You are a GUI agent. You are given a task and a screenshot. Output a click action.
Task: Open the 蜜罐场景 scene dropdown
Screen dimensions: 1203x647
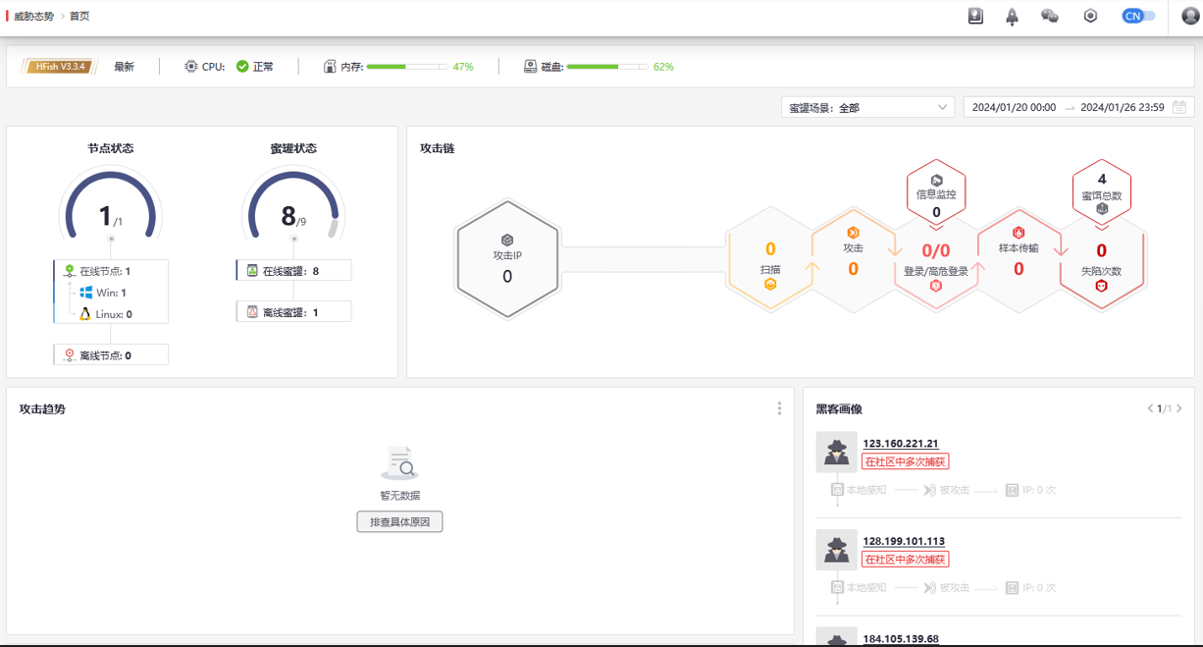click(x=867, y=106)
